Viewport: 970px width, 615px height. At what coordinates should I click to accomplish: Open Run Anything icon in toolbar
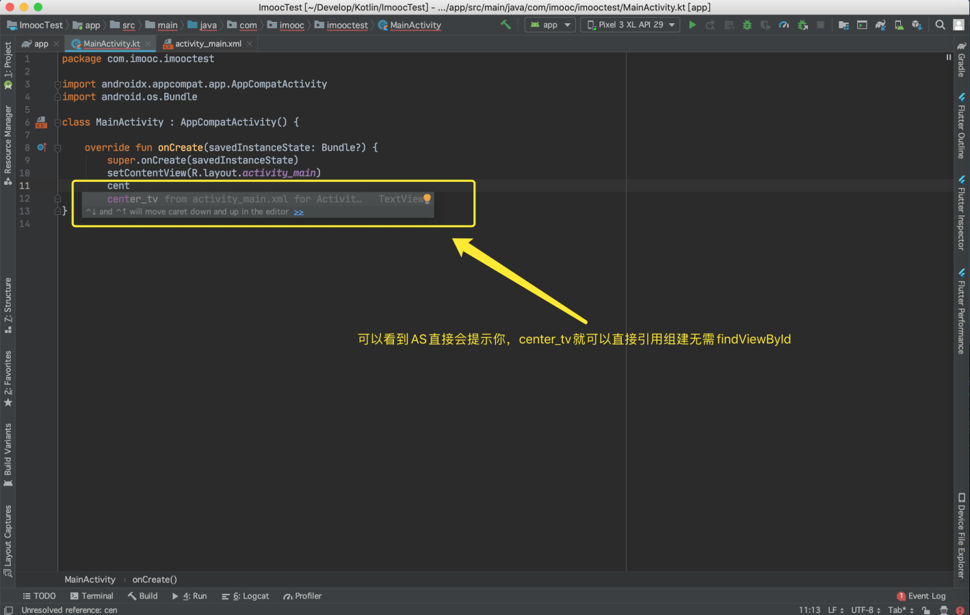point(862,25)
